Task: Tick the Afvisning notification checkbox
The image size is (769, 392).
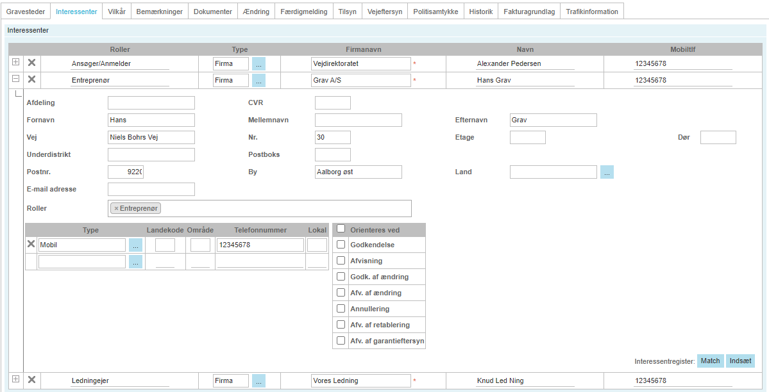Action: [x=341, y=261]
